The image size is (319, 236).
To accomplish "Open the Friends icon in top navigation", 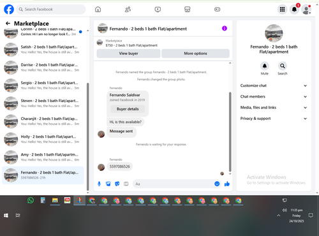I will point(128,10).
